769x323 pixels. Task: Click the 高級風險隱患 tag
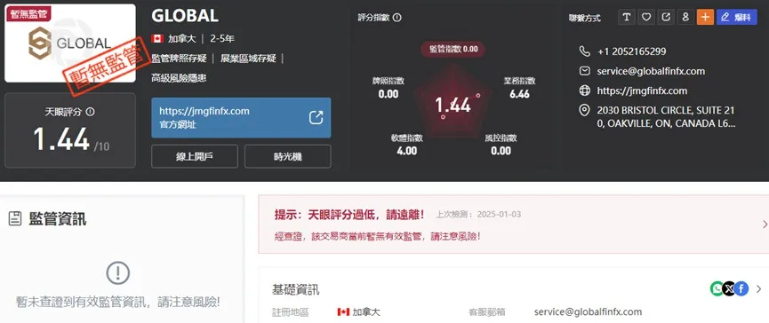pos(179,78)
